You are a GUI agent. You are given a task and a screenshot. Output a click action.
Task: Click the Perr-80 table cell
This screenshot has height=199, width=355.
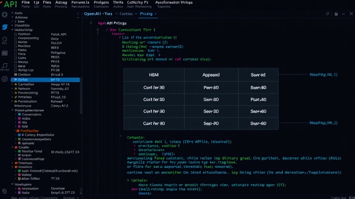(x=211, y=87)
